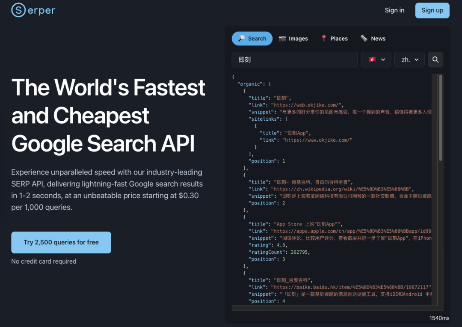
Task: Click the zh.wikipedia.org link in JSON output
Action: [342, 189]
